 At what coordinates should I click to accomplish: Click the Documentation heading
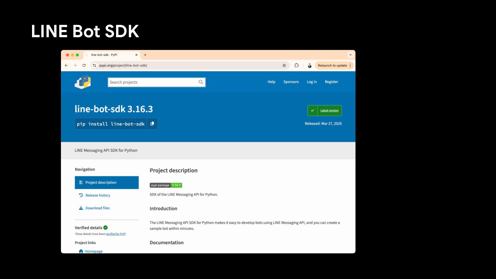point(167,243)
